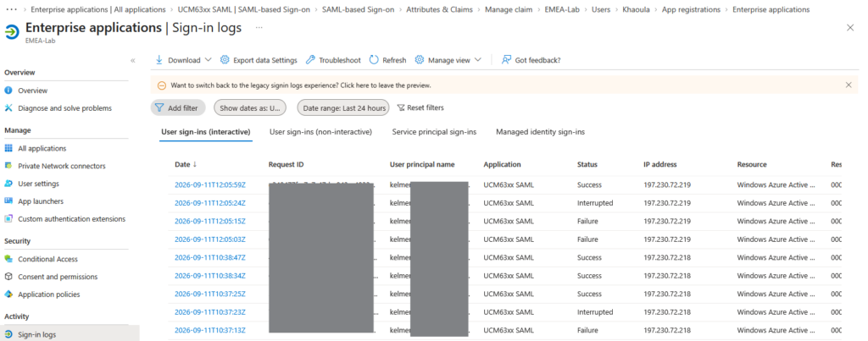Open sign-in entry 2026-09-11T10:37:13Z

coord(210,331)
